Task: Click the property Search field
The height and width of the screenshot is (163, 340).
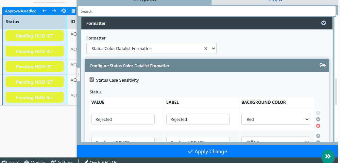Action: tap(207, 11)
